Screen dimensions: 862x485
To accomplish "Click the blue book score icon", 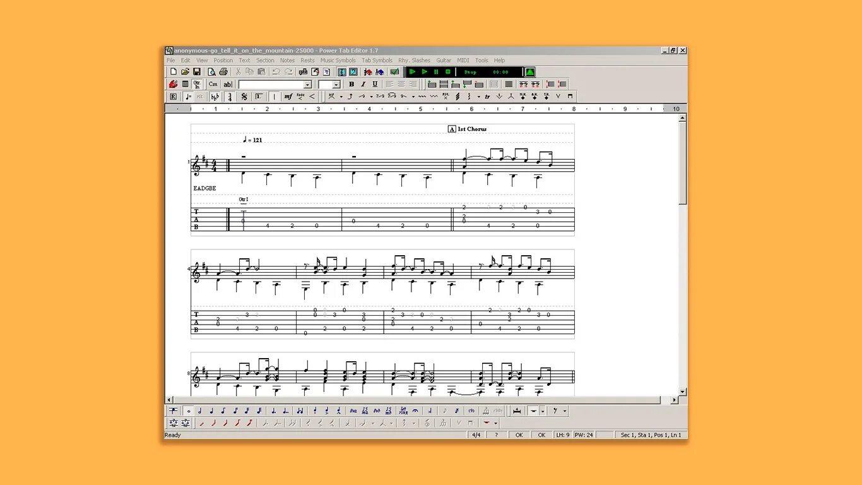I will [x=380, y=71].
